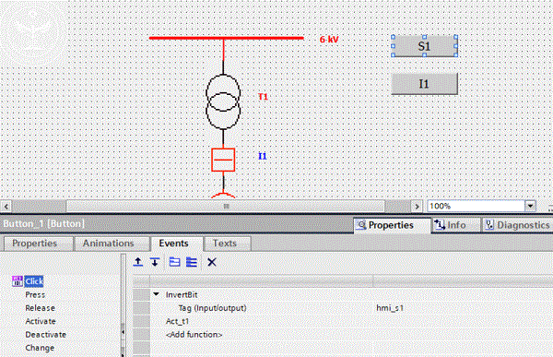Screen dimensions: 553x357
Task: Open the Diagnostics inspector tab
Action: pos(517,225)
